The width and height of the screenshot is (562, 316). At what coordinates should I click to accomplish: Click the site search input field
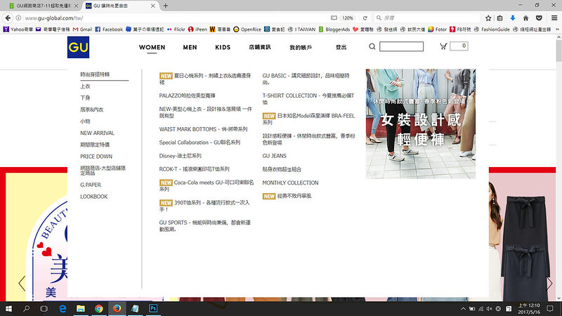click(401, 46)
